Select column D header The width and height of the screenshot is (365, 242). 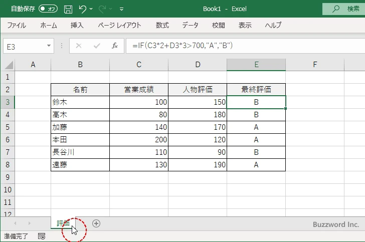coord(198,65)
